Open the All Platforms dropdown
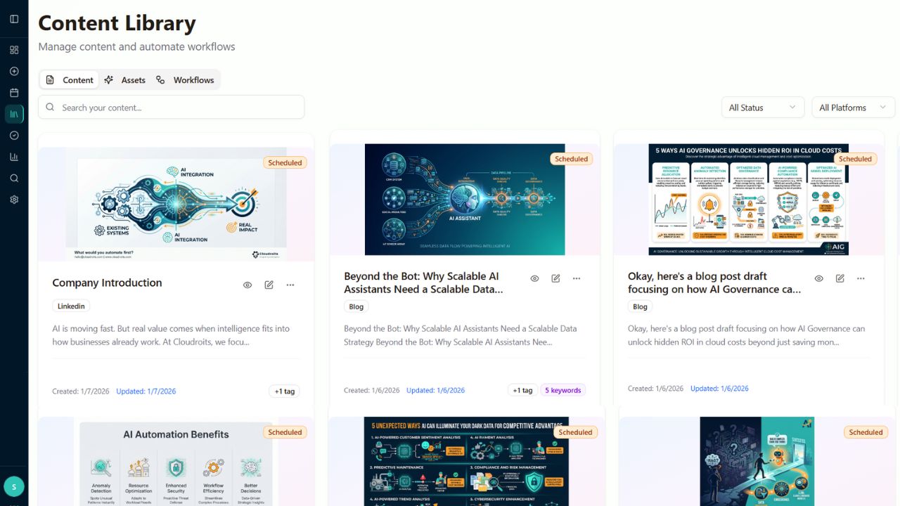900x506 pixels. pyautogui.click(x=853, y=108)
